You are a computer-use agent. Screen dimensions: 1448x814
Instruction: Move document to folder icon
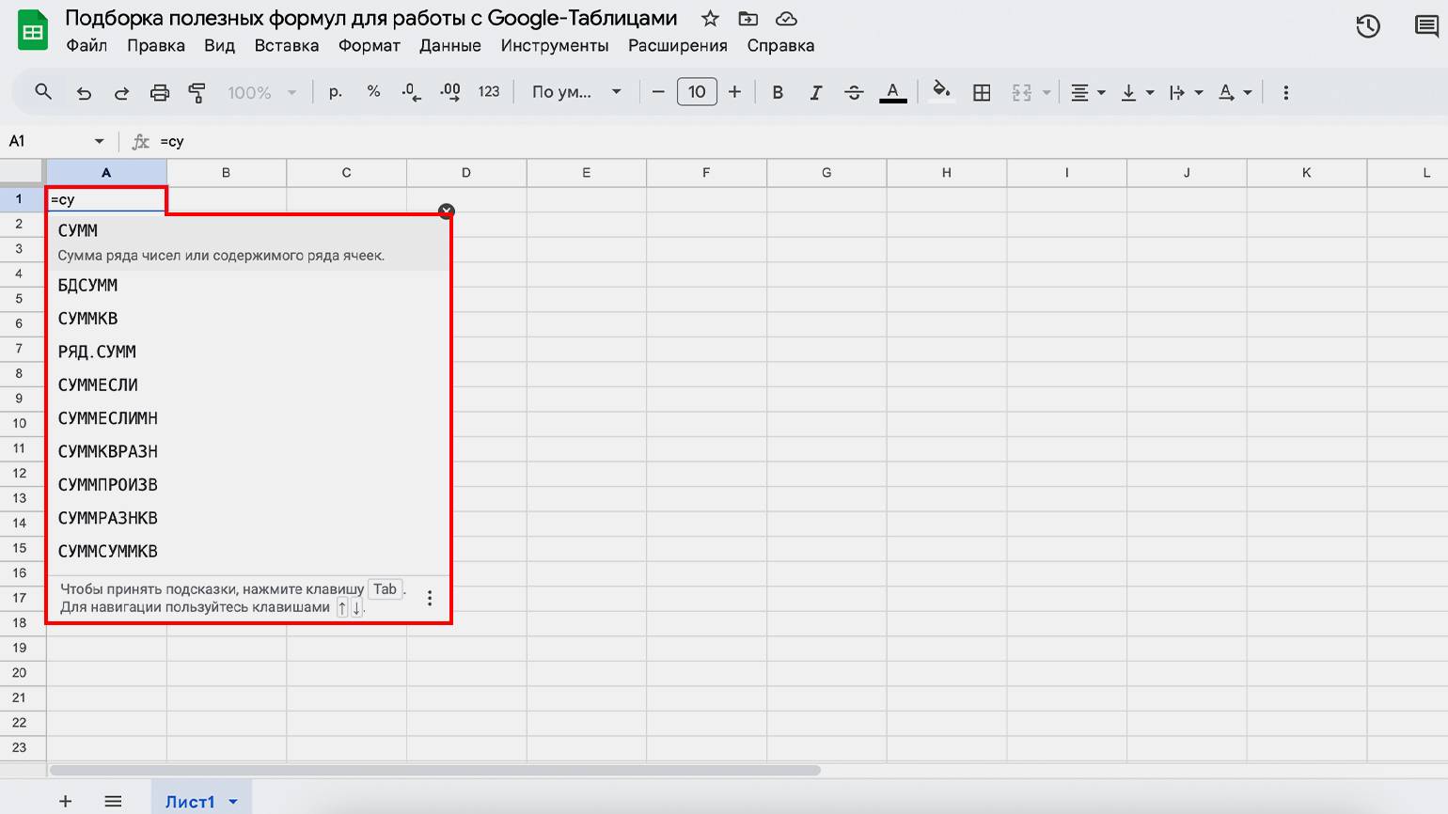pyautogui.click(x=748, y=19)
